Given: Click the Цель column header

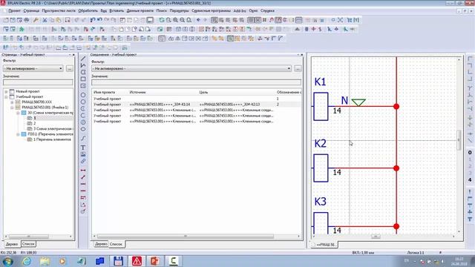Looking at the screenshot, I should coord(203,92).
